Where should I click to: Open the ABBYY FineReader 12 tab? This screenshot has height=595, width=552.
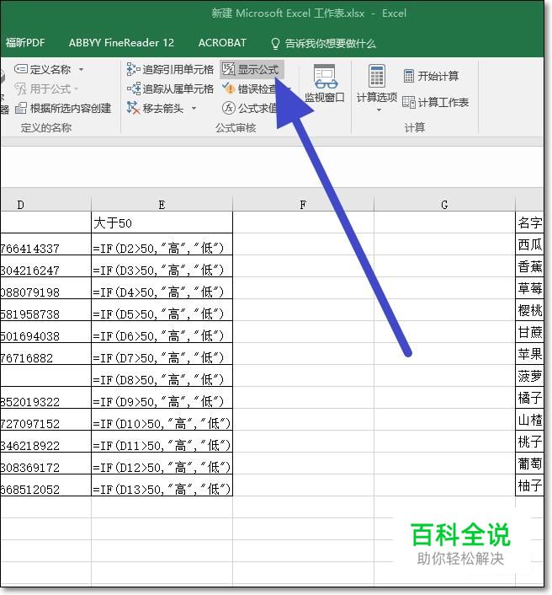click(121, 42)
